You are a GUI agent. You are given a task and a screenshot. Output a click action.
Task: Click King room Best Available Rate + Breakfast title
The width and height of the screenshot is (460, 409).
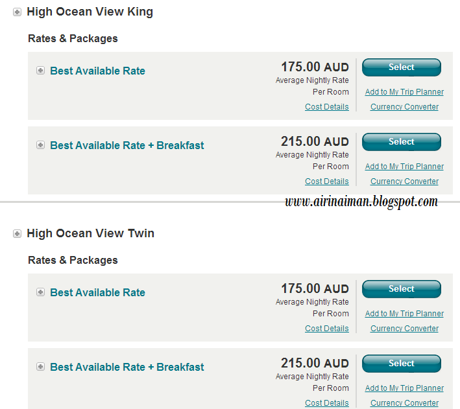click(127, 145)
